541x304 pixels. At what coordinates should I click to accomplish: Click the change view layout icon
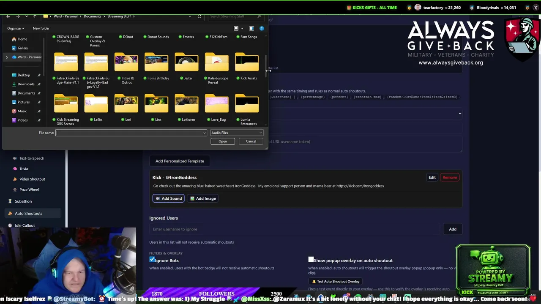236,28
